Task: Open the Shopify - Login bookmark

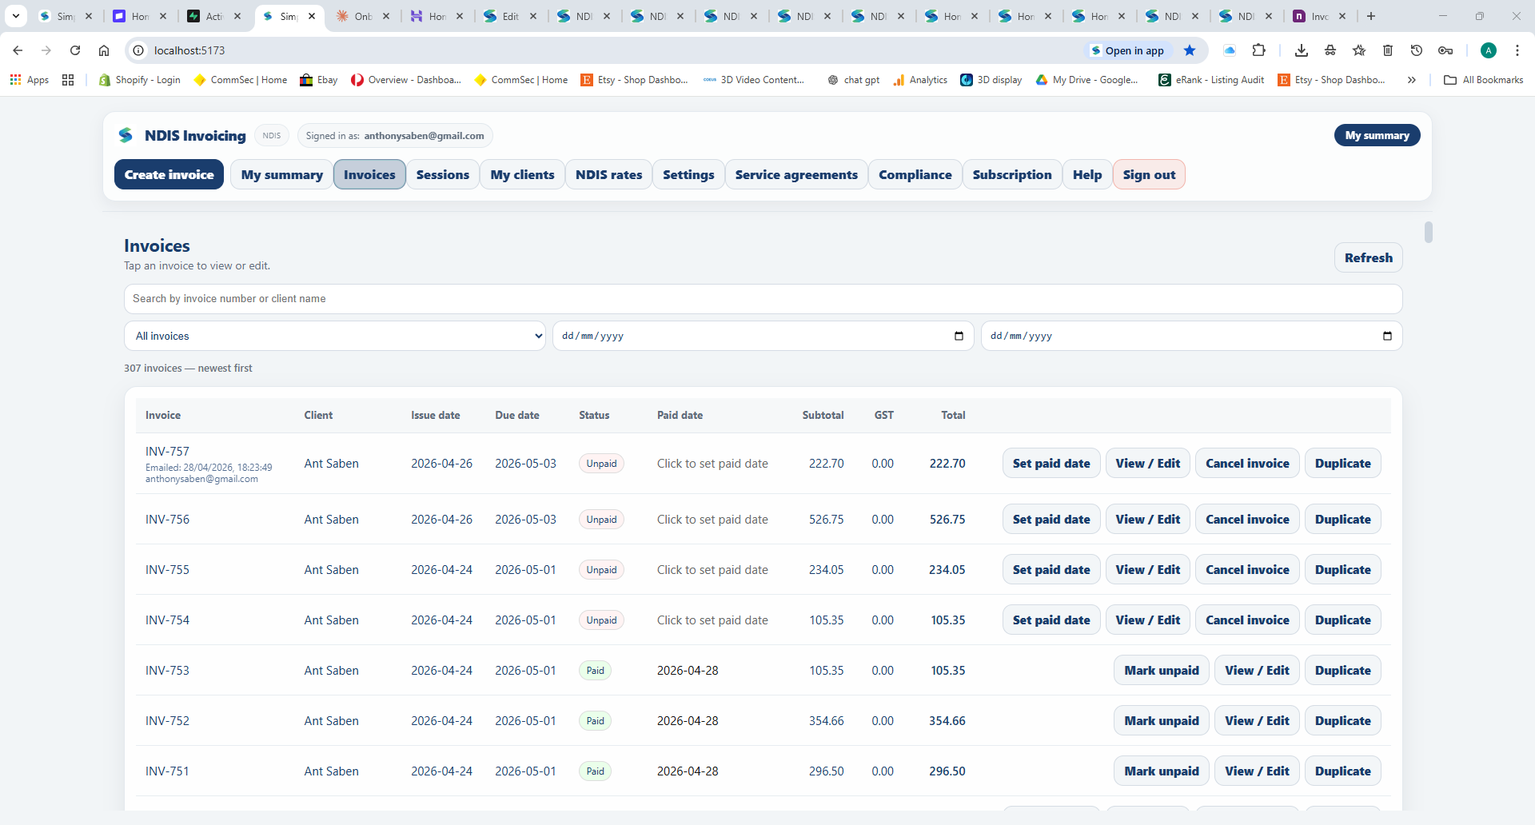Action: click(140, 80)
